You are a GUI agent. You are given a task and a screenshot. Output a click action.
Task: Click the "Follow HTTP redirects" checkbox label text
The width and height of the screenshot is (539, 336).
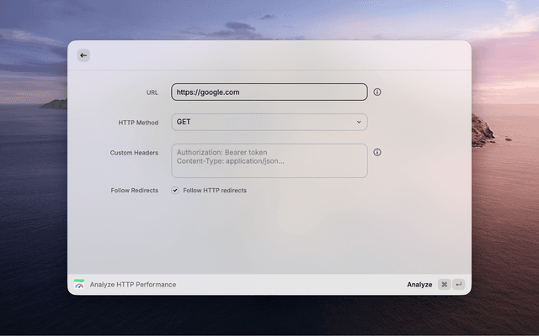pyautogui.click(x=215, y=191)
